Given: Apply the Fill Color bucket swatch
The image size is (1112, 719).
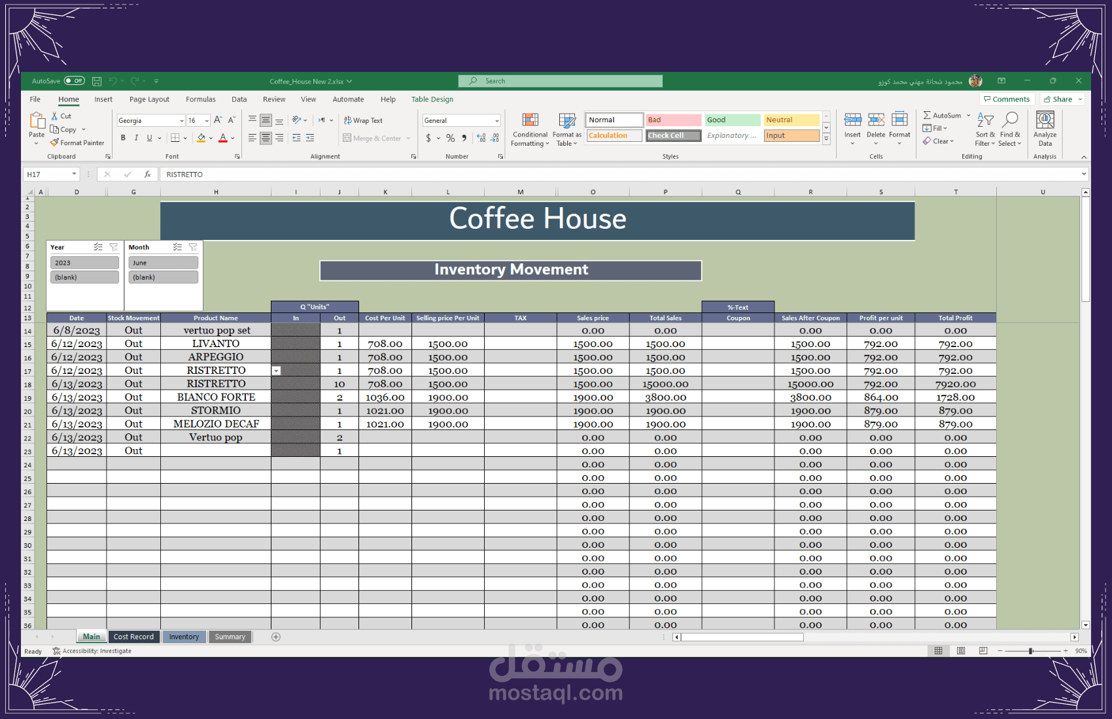Looking at the screenshot, I should coord(201,138).
